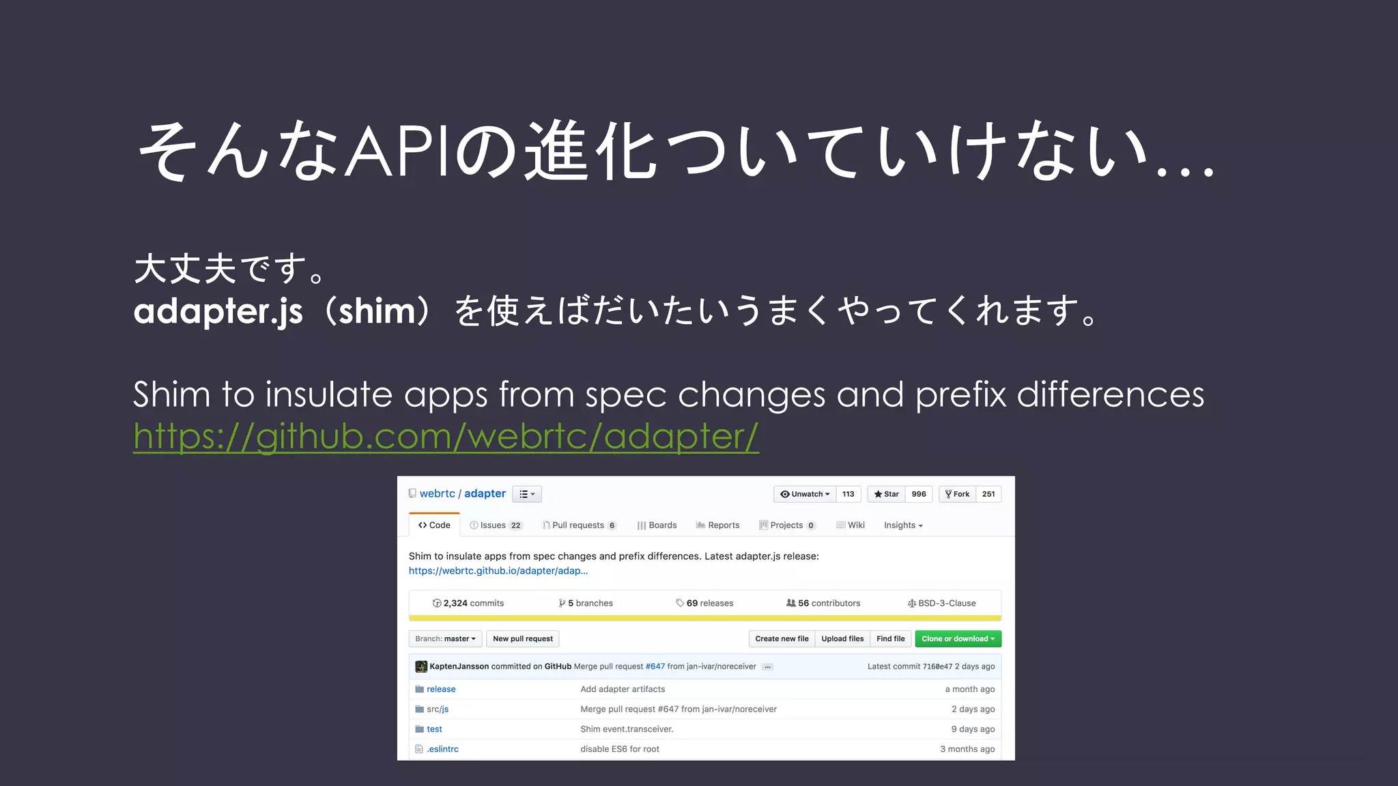Click the New pull request button
The height and width of the screenshot is (786, 1398).
(523, 639)
